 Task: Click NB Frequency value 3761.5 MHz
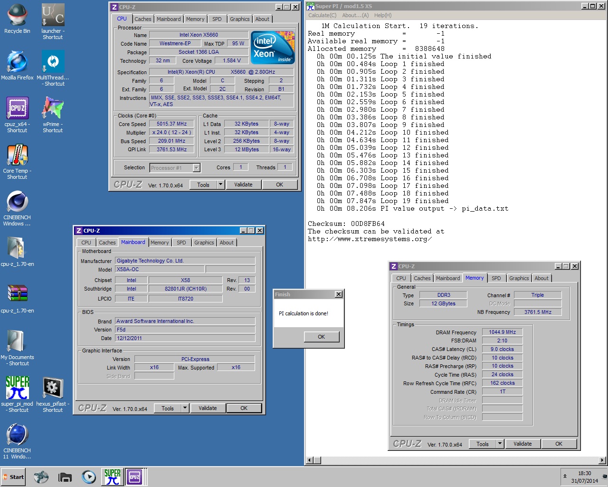[x=538, y=312]
